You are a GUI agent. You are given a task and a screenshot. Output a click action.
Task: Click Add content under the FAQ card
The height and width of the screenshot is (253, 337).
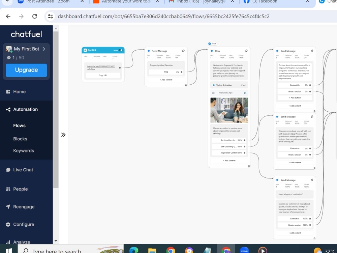(166, 80)
